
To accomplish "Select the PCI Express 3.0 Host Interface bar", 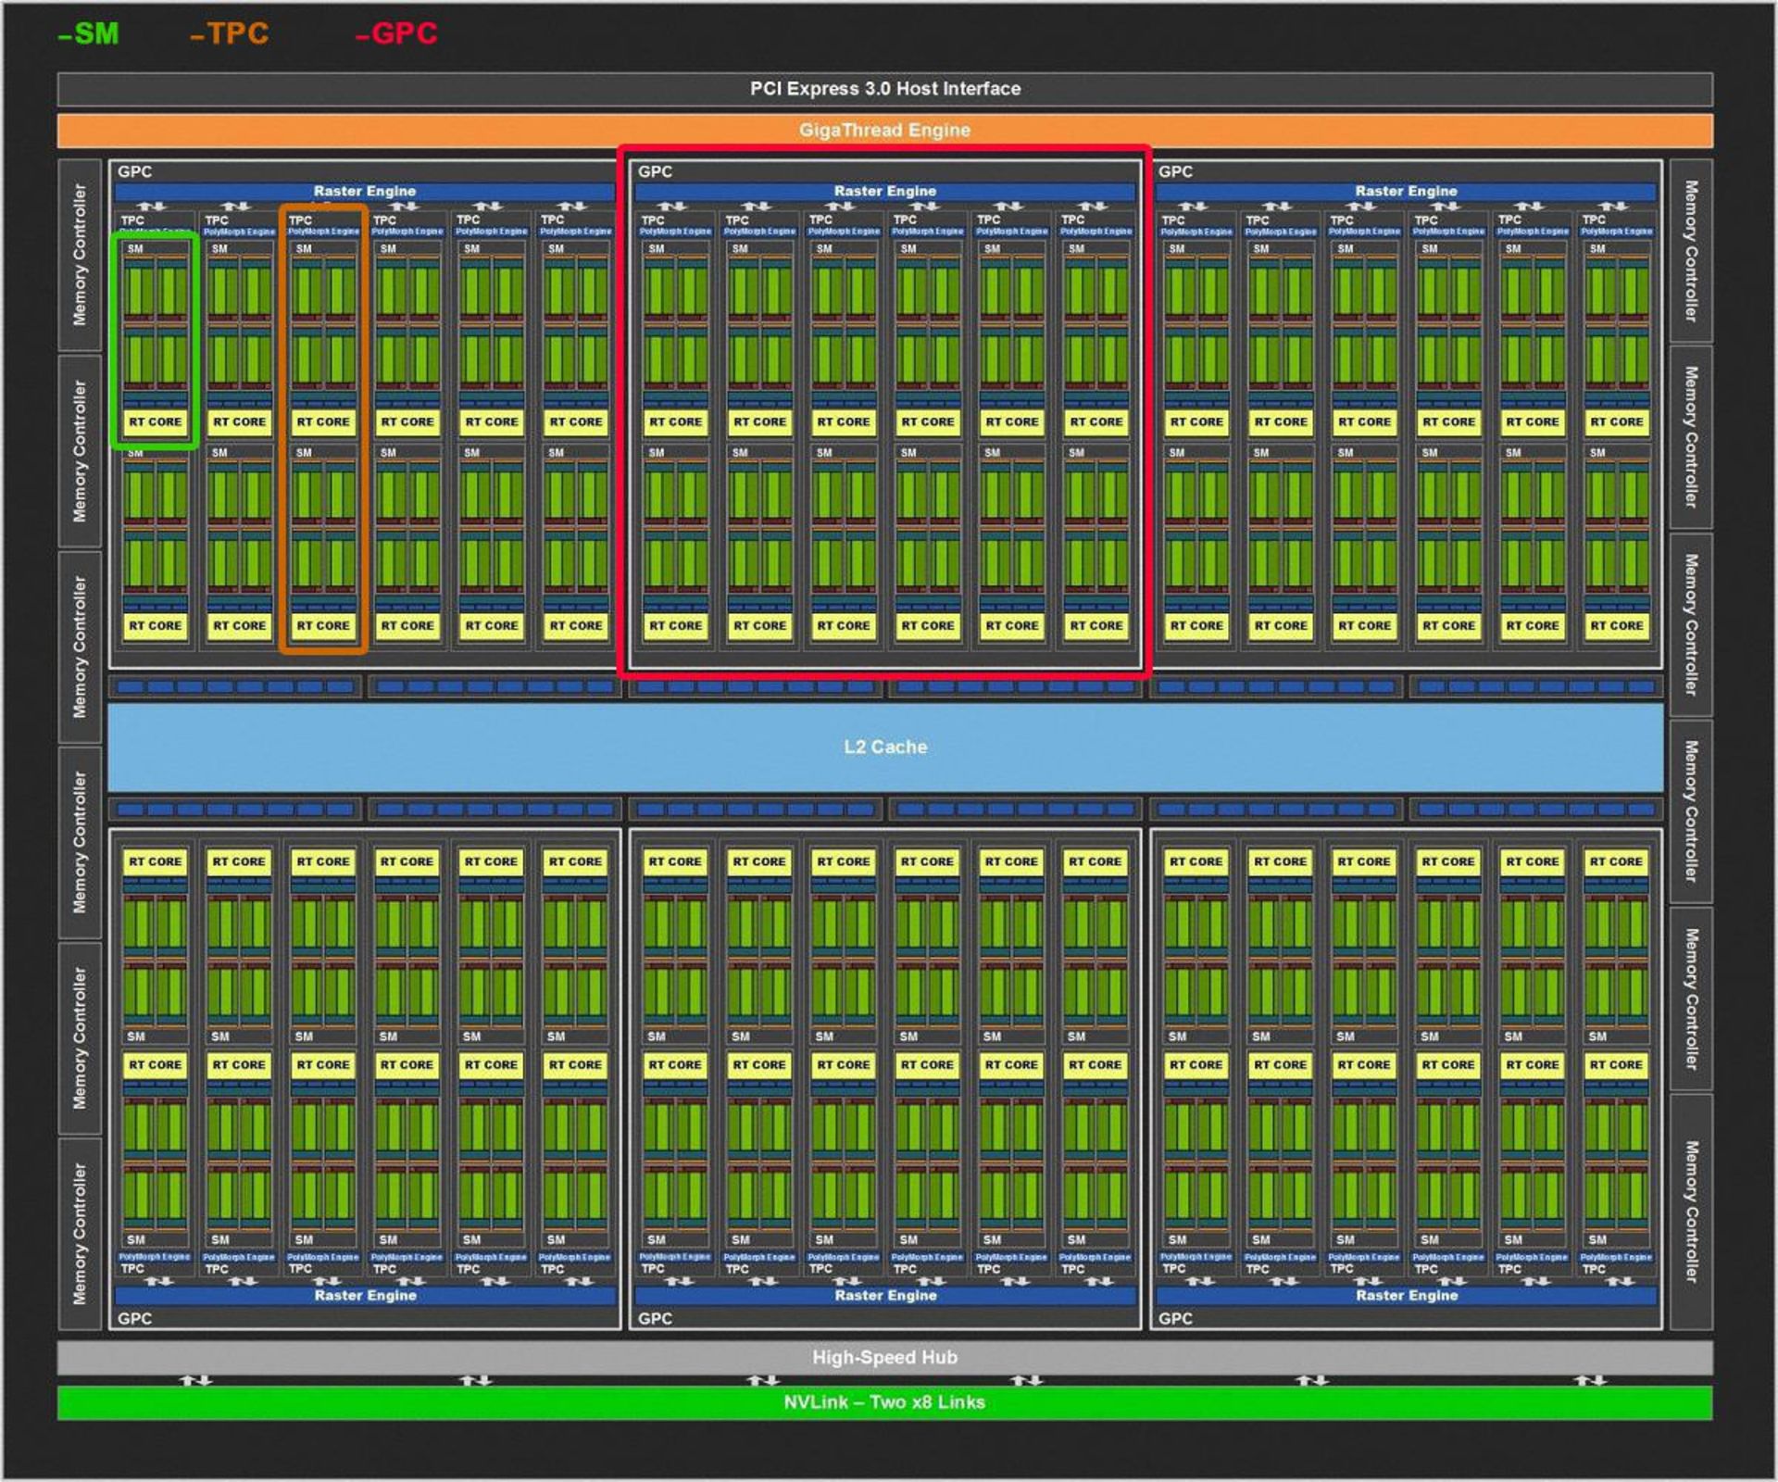I will [x=884, y=89].
